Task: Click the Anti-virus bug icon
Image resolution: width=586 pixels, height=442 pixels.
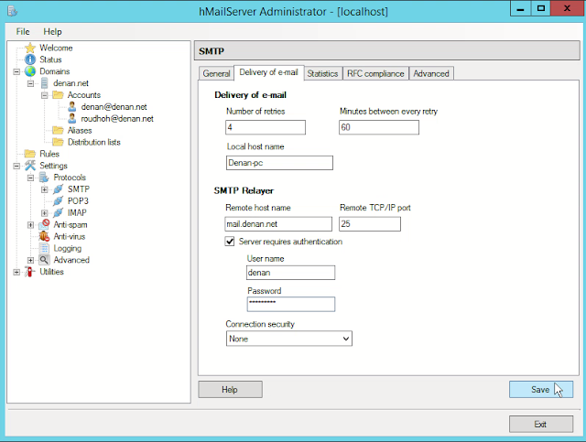Action: [x=44, y=236]
